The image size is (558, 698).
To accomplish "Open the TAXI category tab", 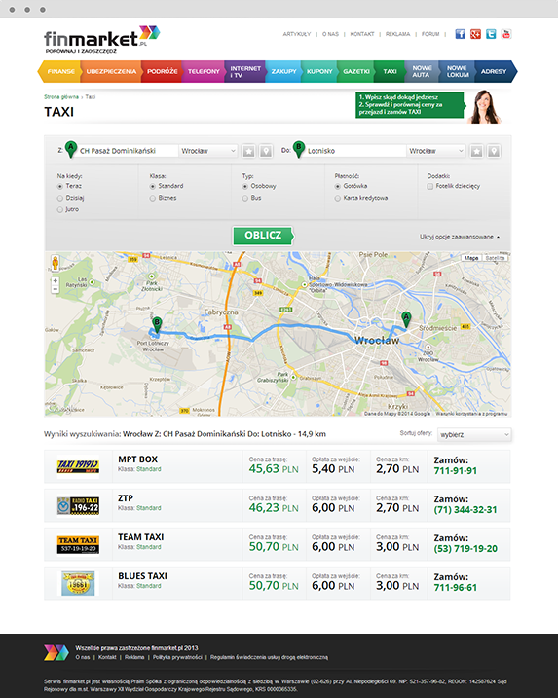I will [x=390, y=71].
